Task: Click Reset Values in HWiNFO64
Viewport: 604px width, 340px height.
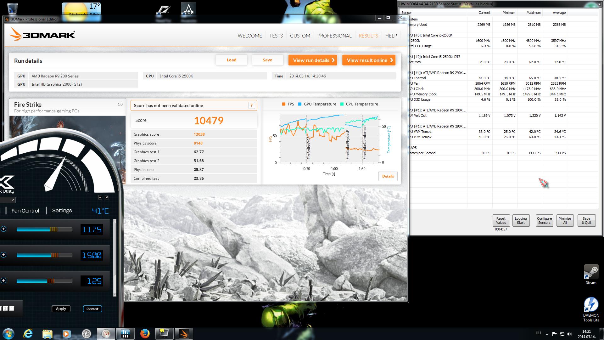Action: coord(501,220)
